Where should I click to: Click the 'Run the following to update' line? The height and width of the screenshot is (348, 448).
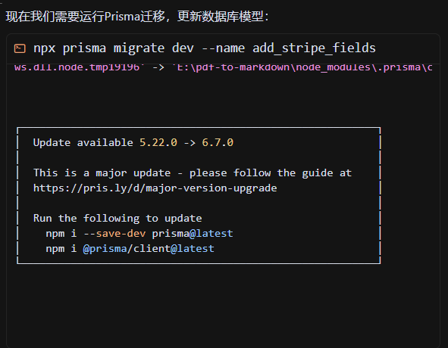coord(117,219)
